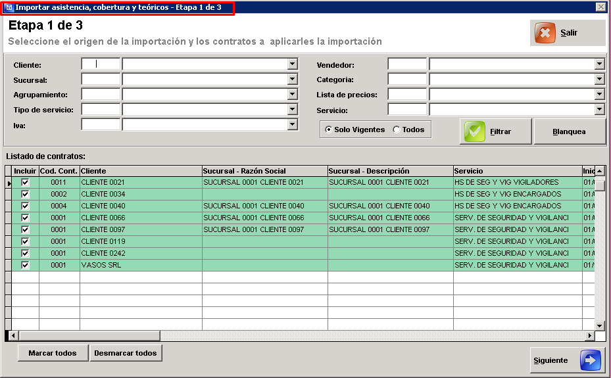Viewport: 611px width, 378px height.
Task: Click the Salir button label
Action: click(569, 33)
